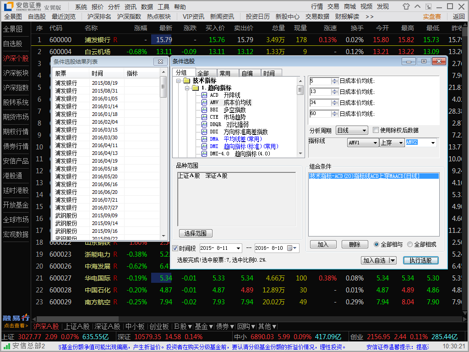The width and height of the screenshot is (469, 352).
Task: Open the 港股通 sidebar item
Action: [x=12, y=176]
